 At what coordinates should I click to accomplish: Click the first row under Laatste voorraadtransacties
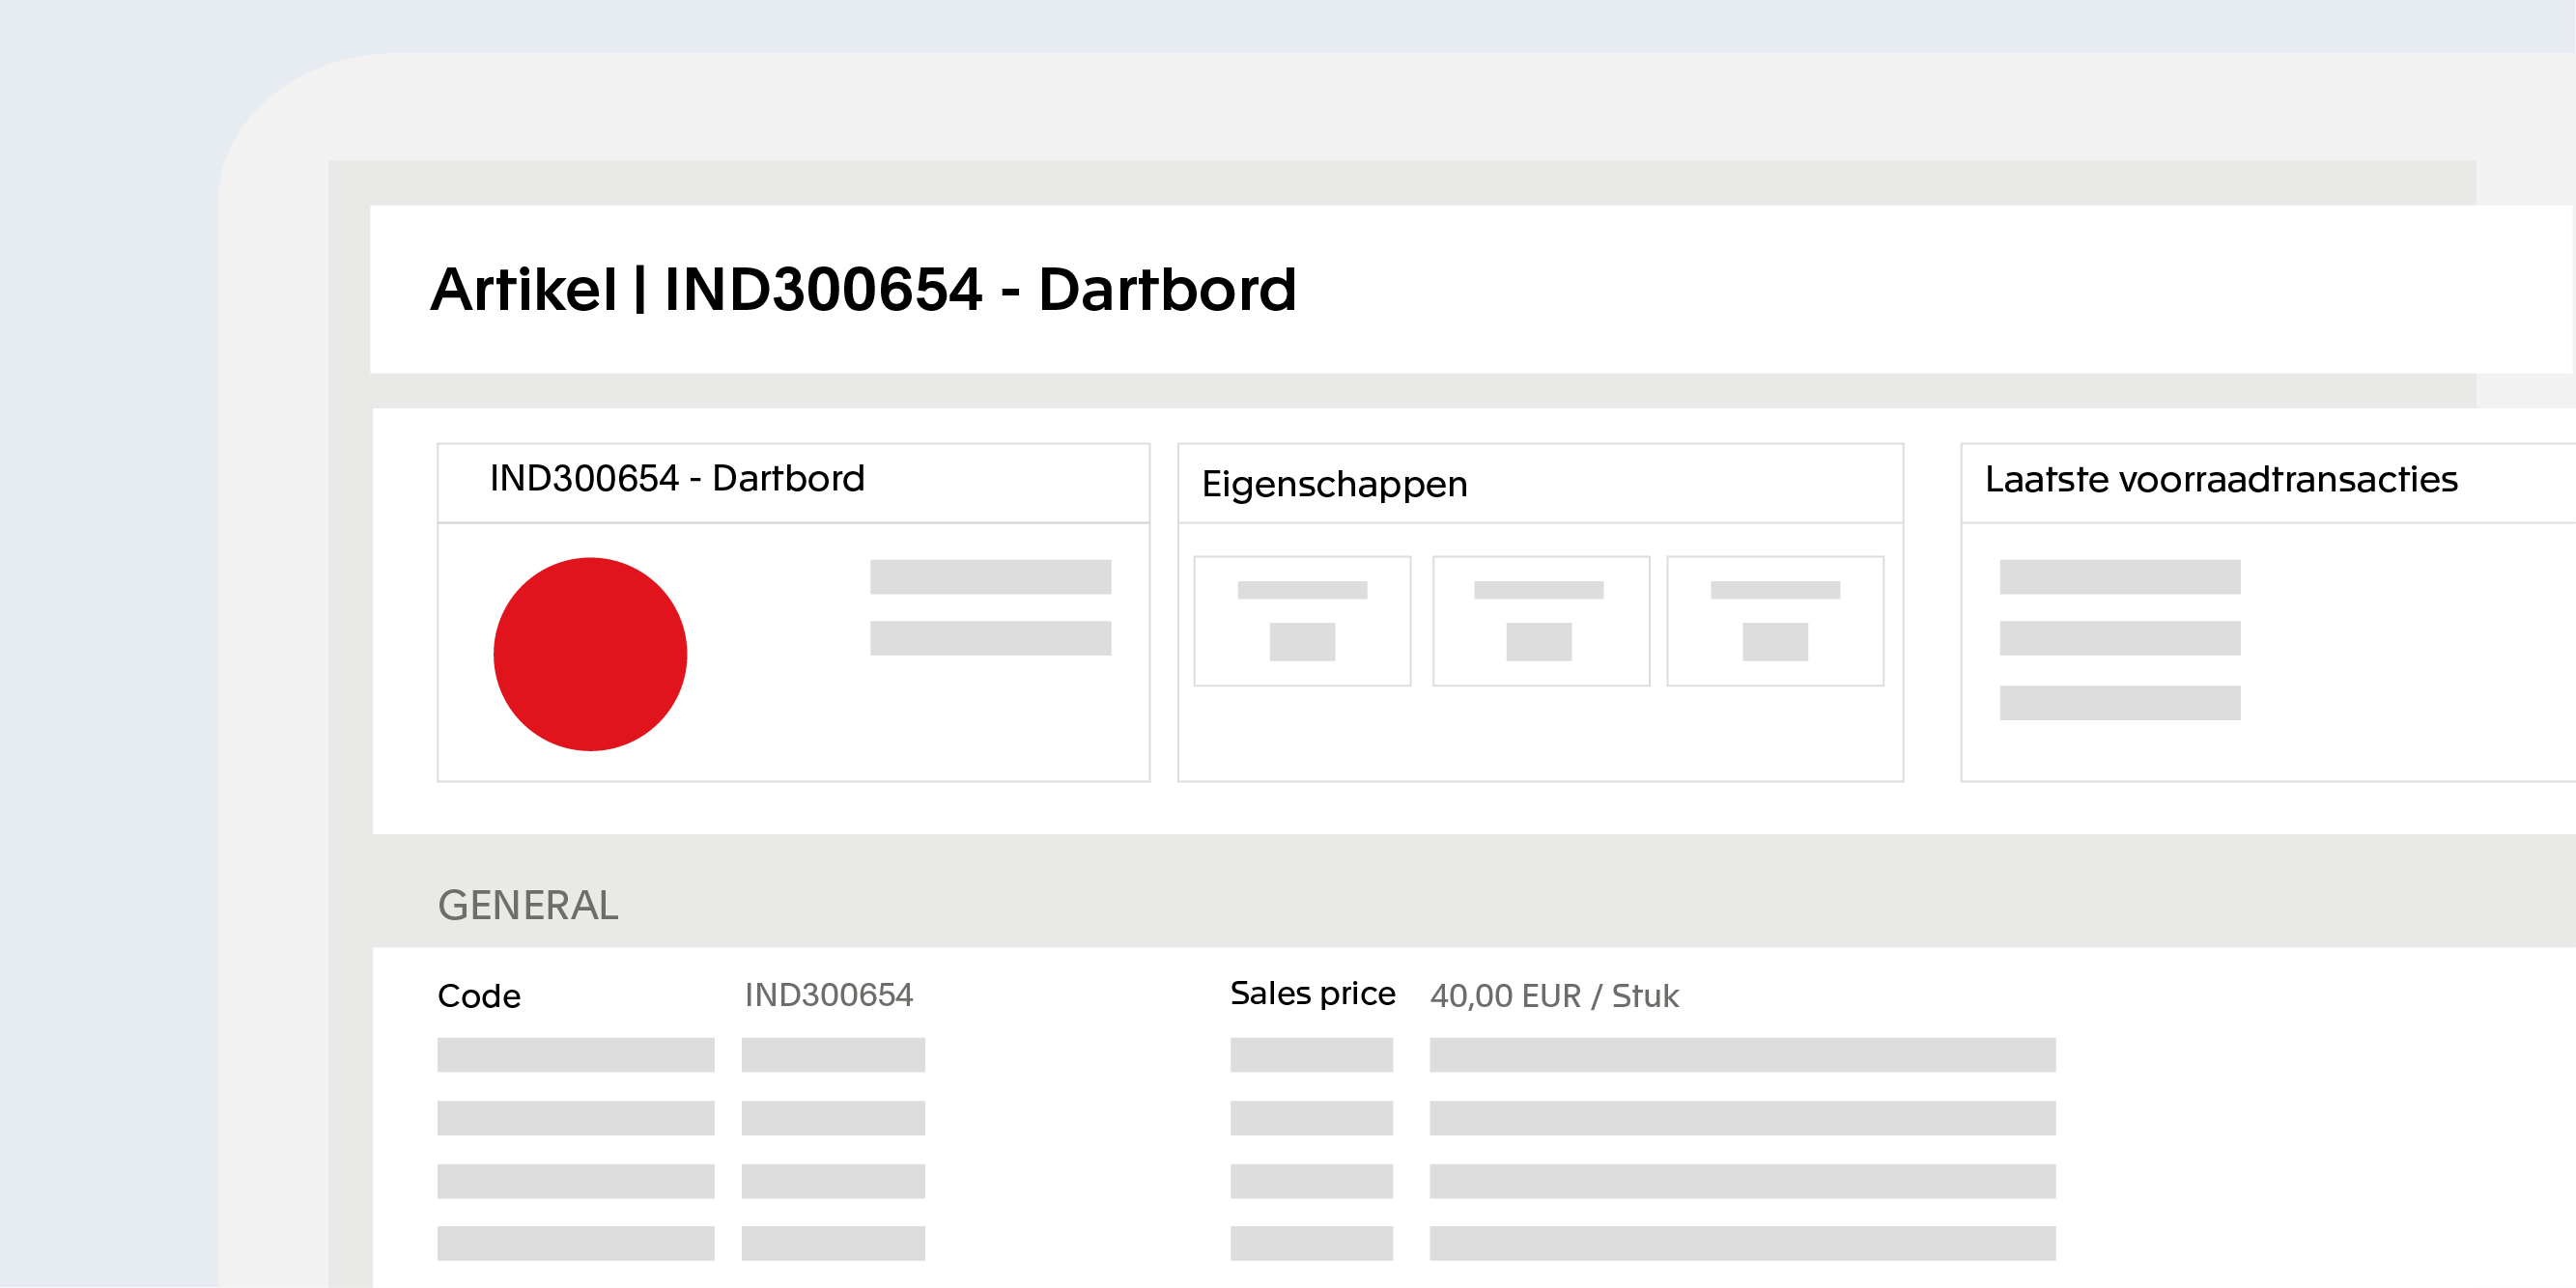pyautogui.click(x=2119, y=577)
